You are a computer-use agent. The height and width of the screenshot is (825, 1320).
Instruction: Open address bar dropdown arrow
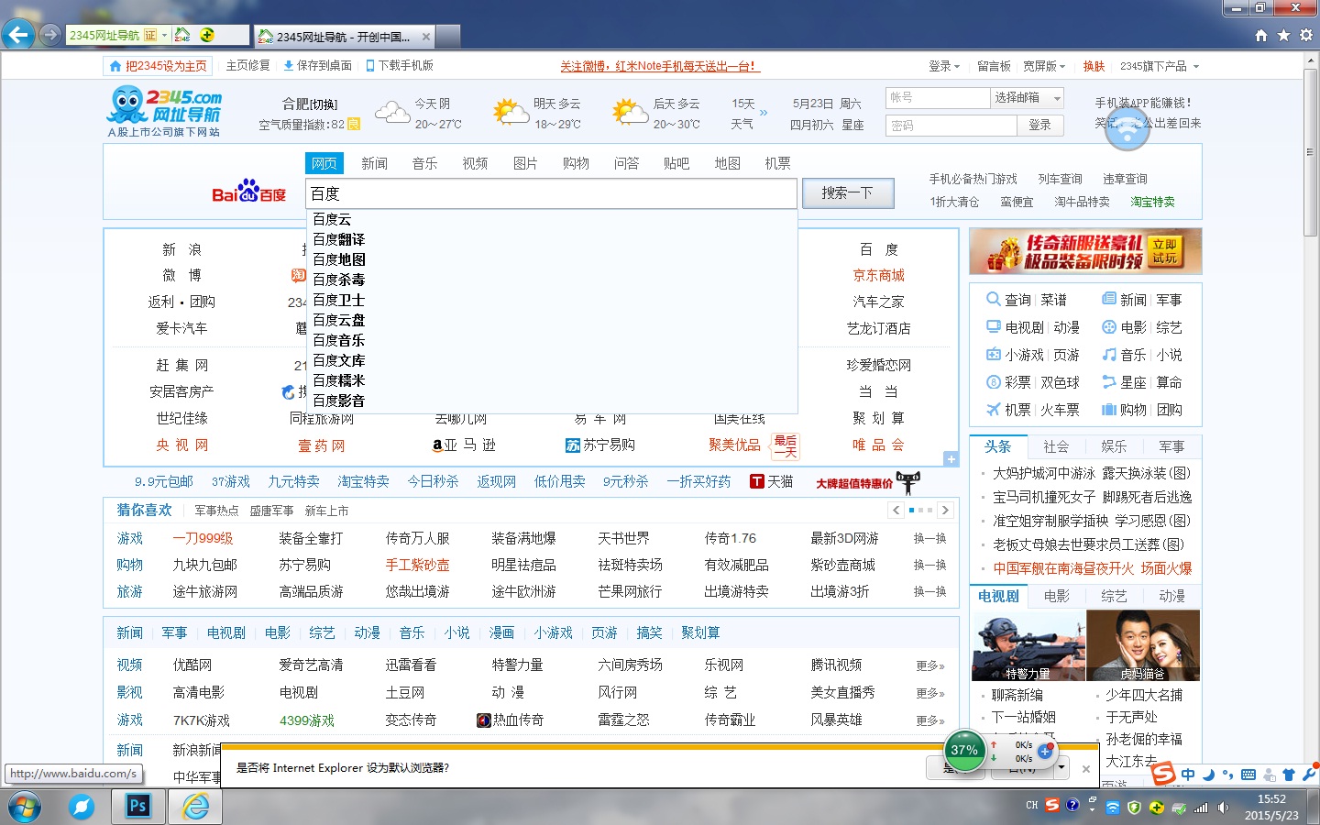[164, 35]
